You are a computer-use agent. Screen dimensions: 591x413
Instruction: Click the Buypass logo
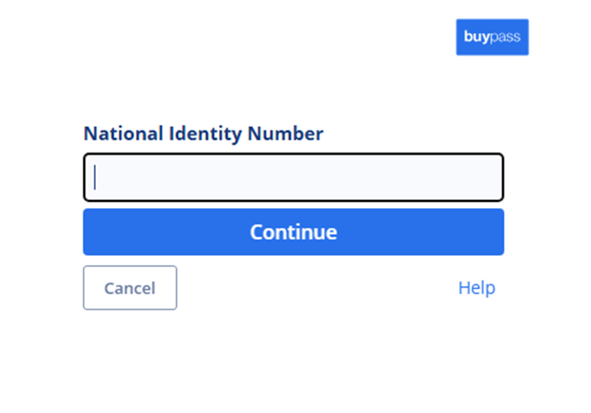point(492,37)
